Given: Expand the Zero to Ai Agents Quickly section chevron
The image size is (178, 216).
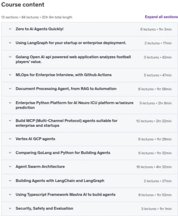Looking at the screenshot, I should pyautogui.click(x=10, y=29).
